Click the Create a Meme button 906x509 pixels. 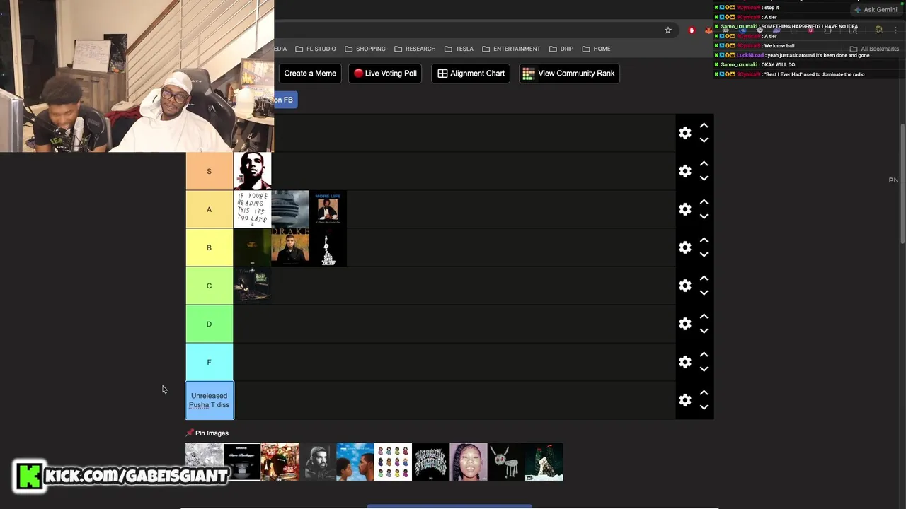[310, 74]
